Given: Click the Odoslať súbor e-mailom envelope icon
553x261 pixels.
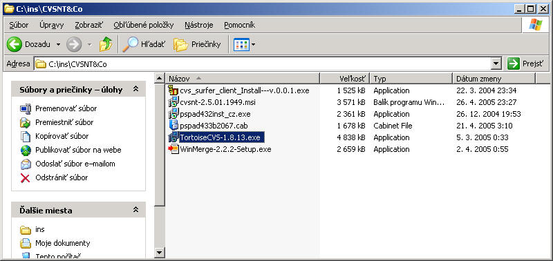Looking at the screenshot, I should (26, 164).
